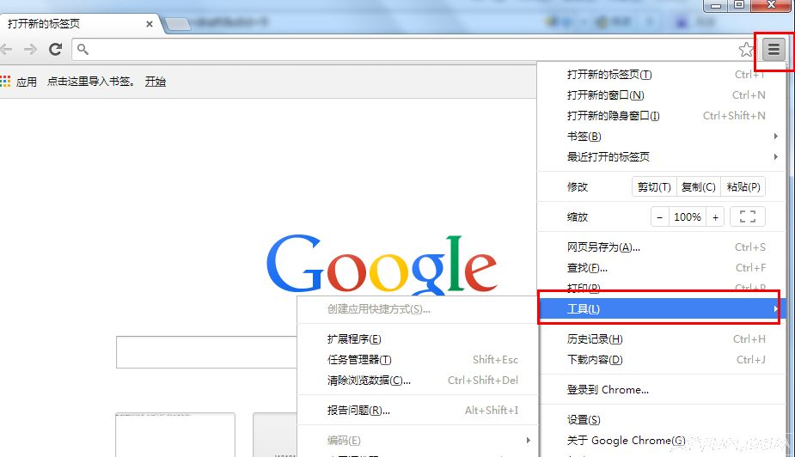Maximize the Chrome window
795x457 pixels.
point(739,5)
